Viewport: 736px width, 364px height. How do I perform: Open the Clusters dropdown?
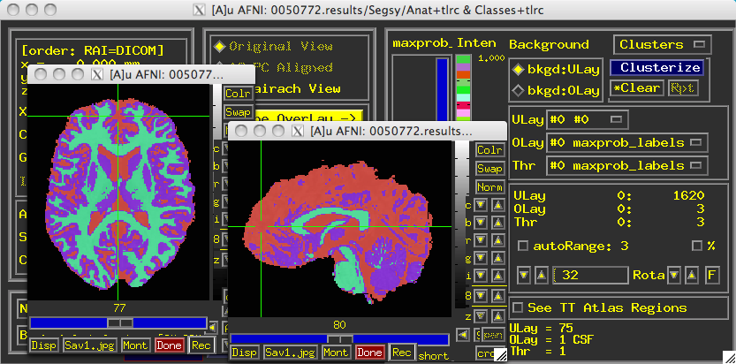pos(663,44)
